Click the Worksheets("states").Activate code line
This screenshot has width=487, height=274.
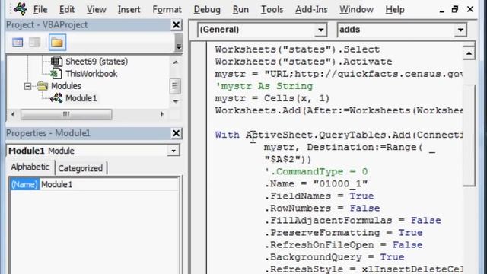point(304,62)
